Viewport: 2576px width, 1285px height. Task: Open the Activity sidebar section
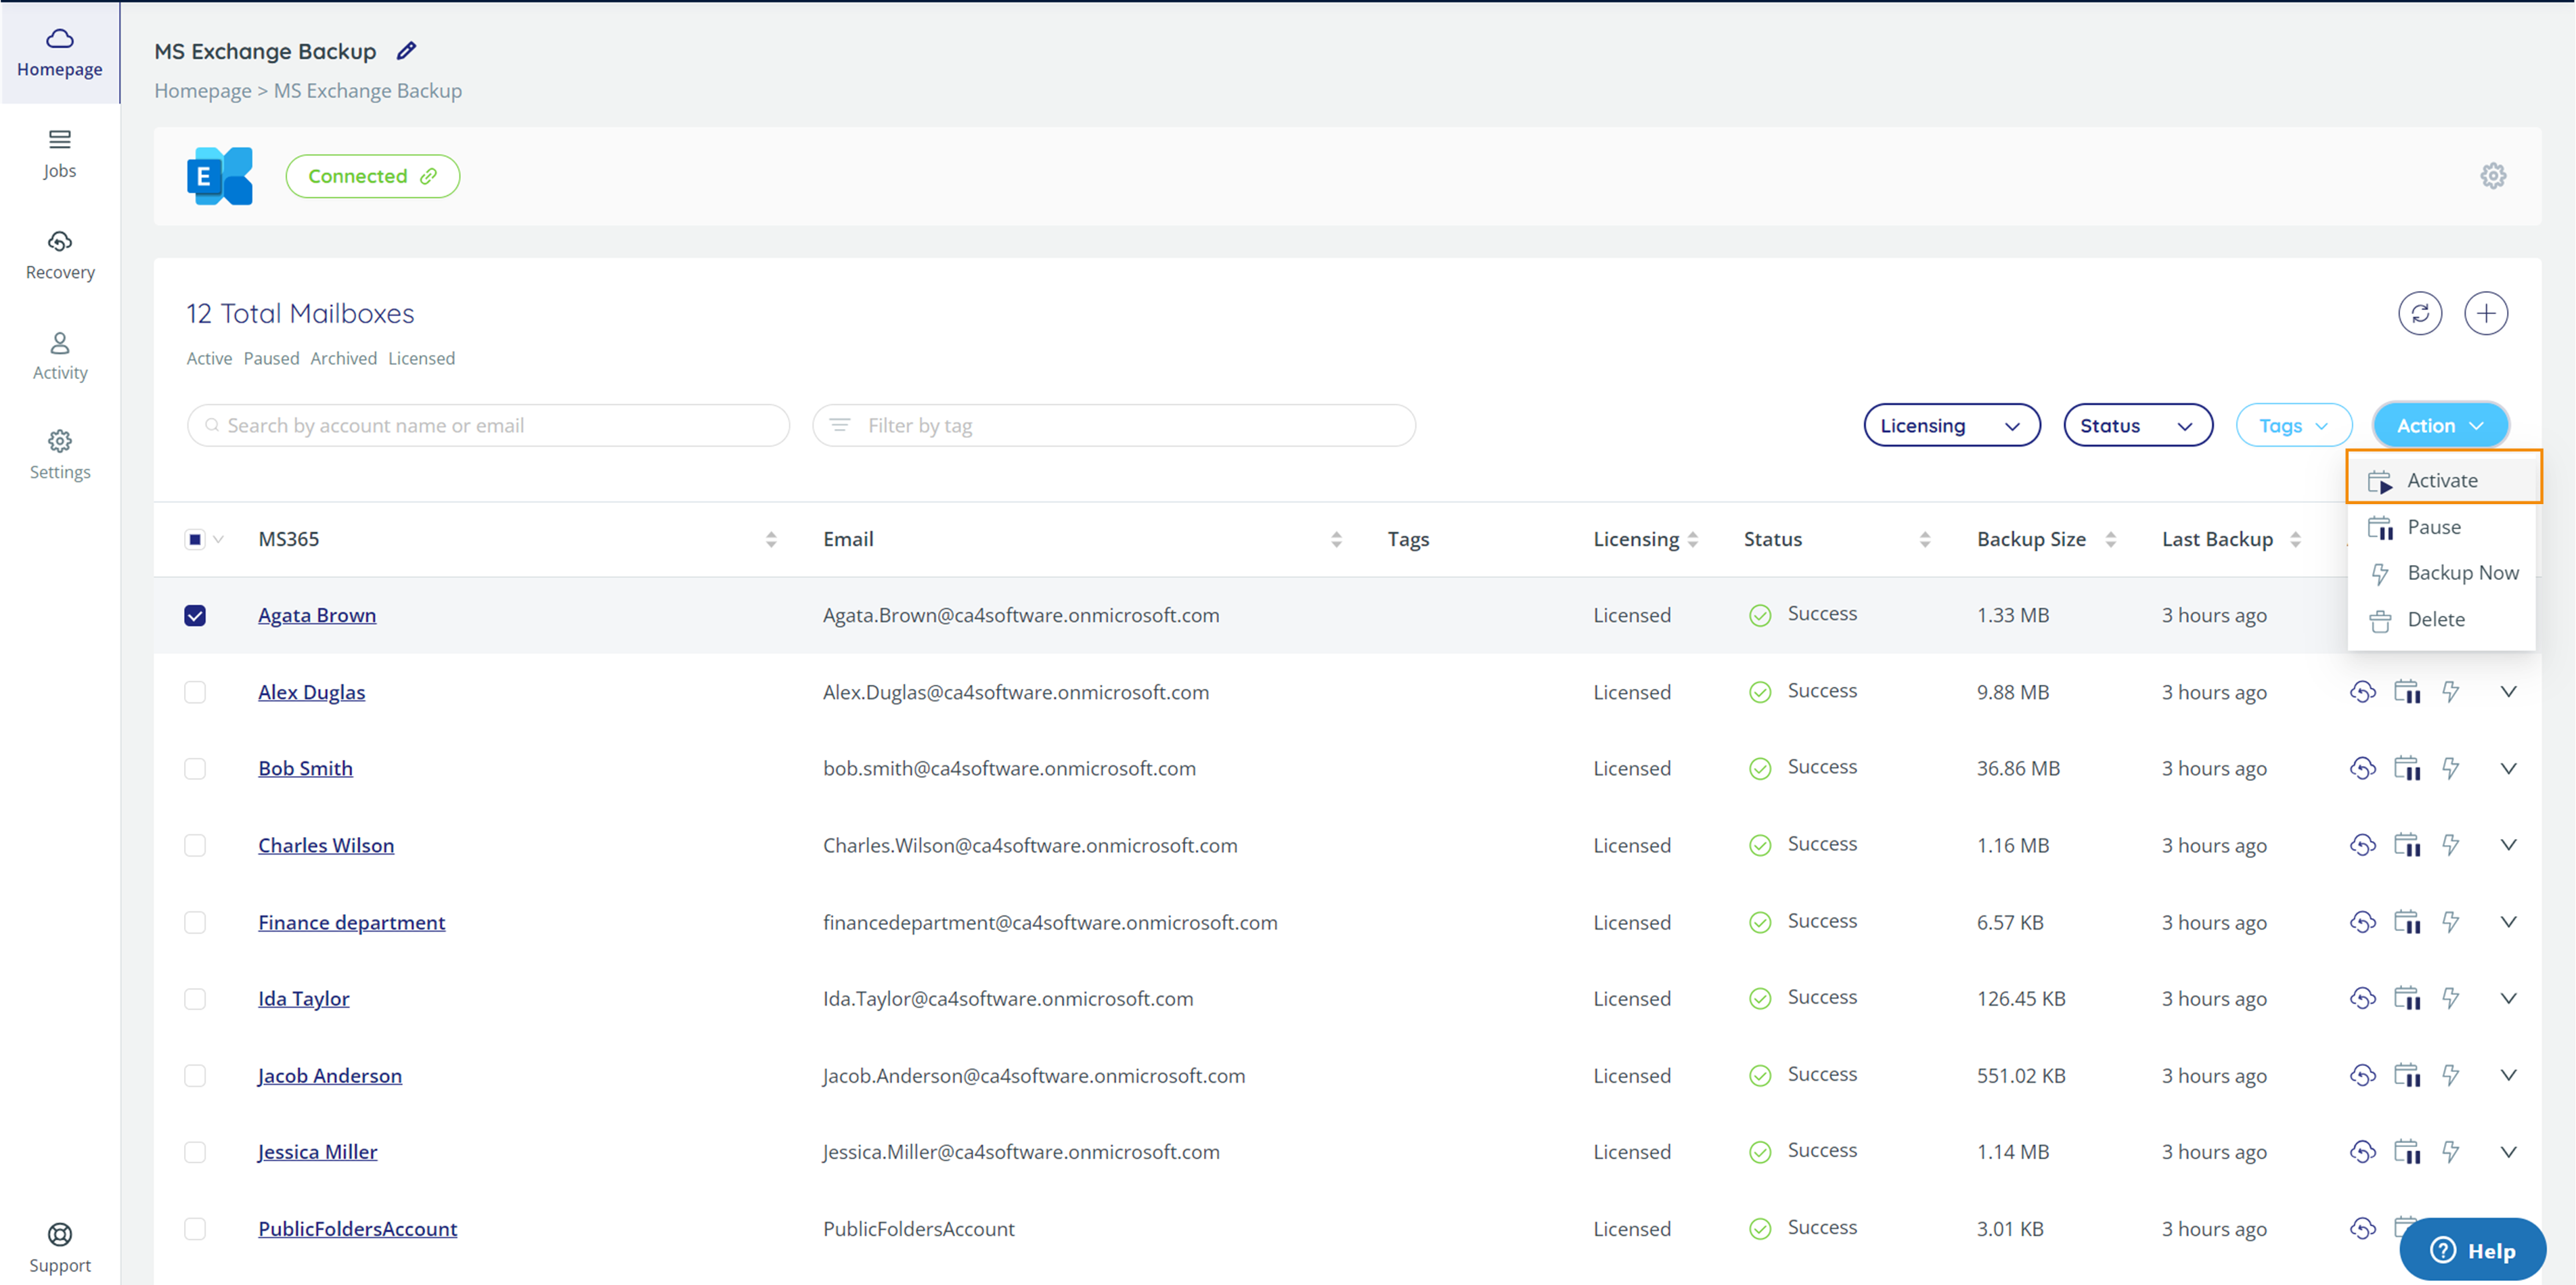[60, 356]
